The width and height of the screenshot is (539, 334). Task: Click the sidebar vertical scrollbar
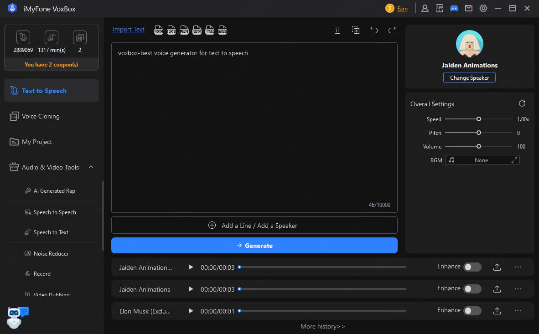pyautogui.click(x=103, y=216)
